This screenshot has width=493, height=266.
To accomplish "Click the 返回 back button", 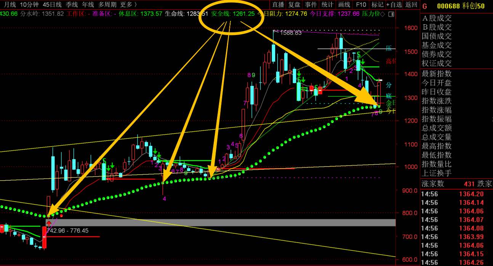I will point(411,5).
